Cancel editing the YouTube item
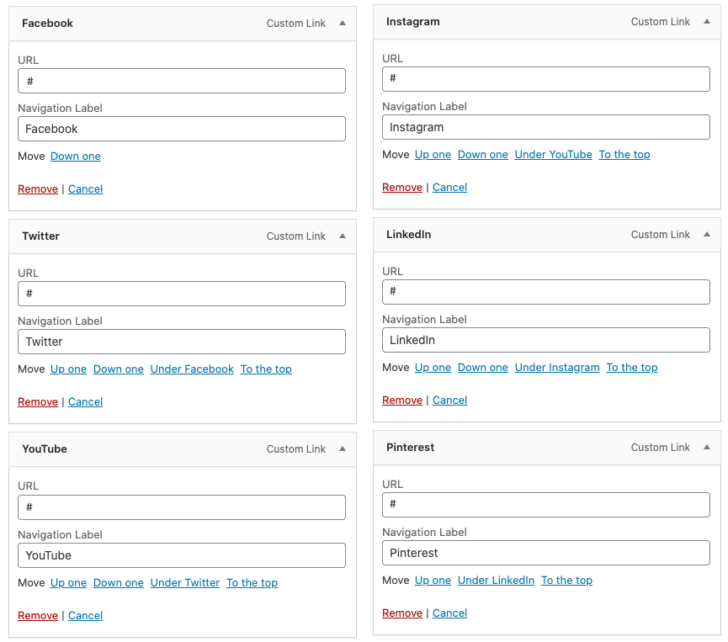This screenshot has width=728, height=642. point(86,616)
